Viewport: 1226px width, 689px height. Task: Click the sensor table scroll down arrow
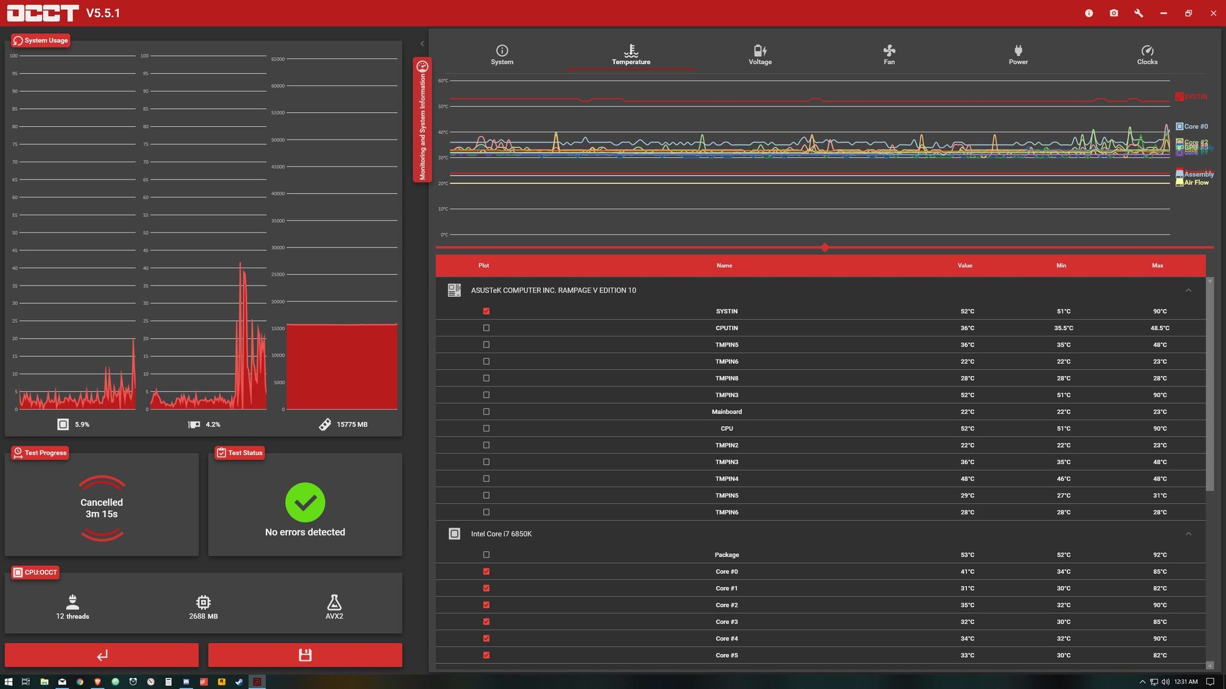[x=1209, y=665]
